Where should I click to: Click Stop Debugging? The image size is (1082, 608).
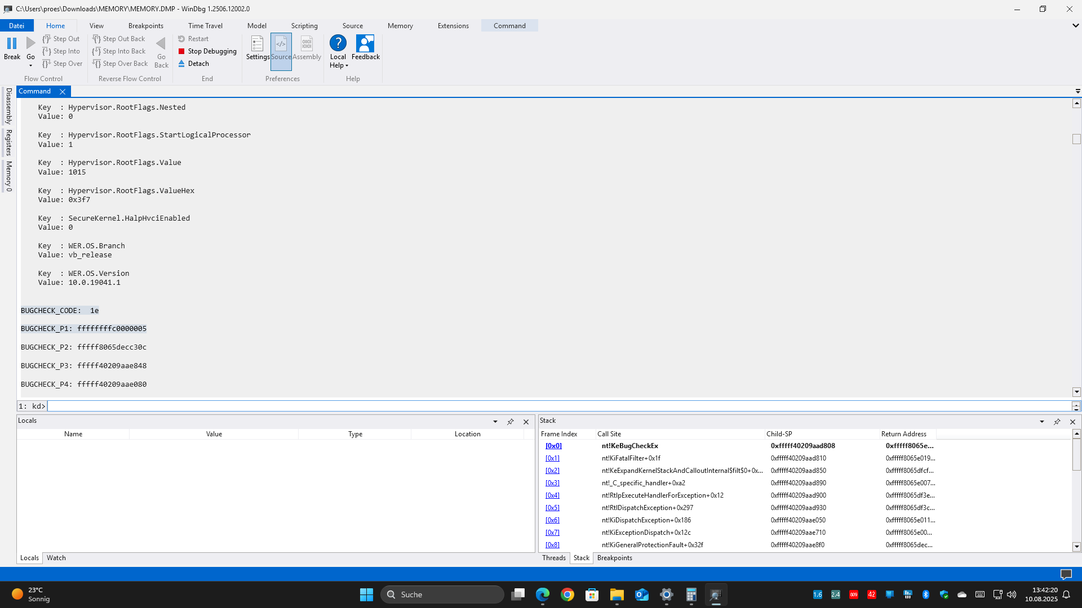(x=207, y=51)
